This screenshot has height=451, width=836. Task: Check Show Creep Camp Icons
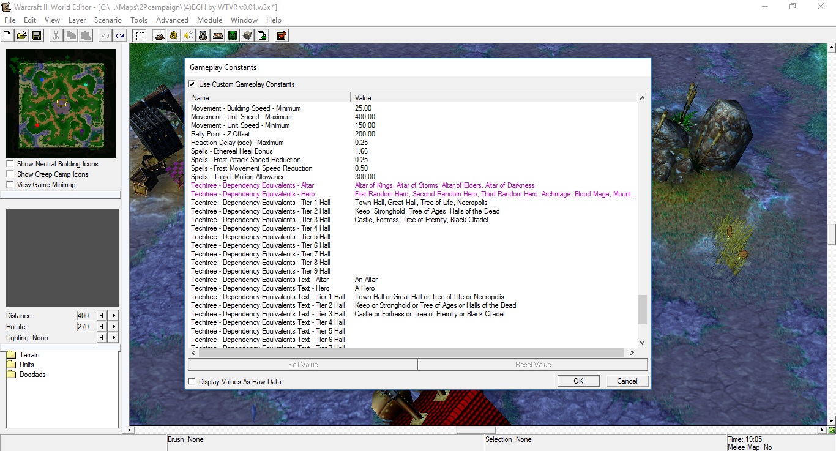[x=10, y=174]
